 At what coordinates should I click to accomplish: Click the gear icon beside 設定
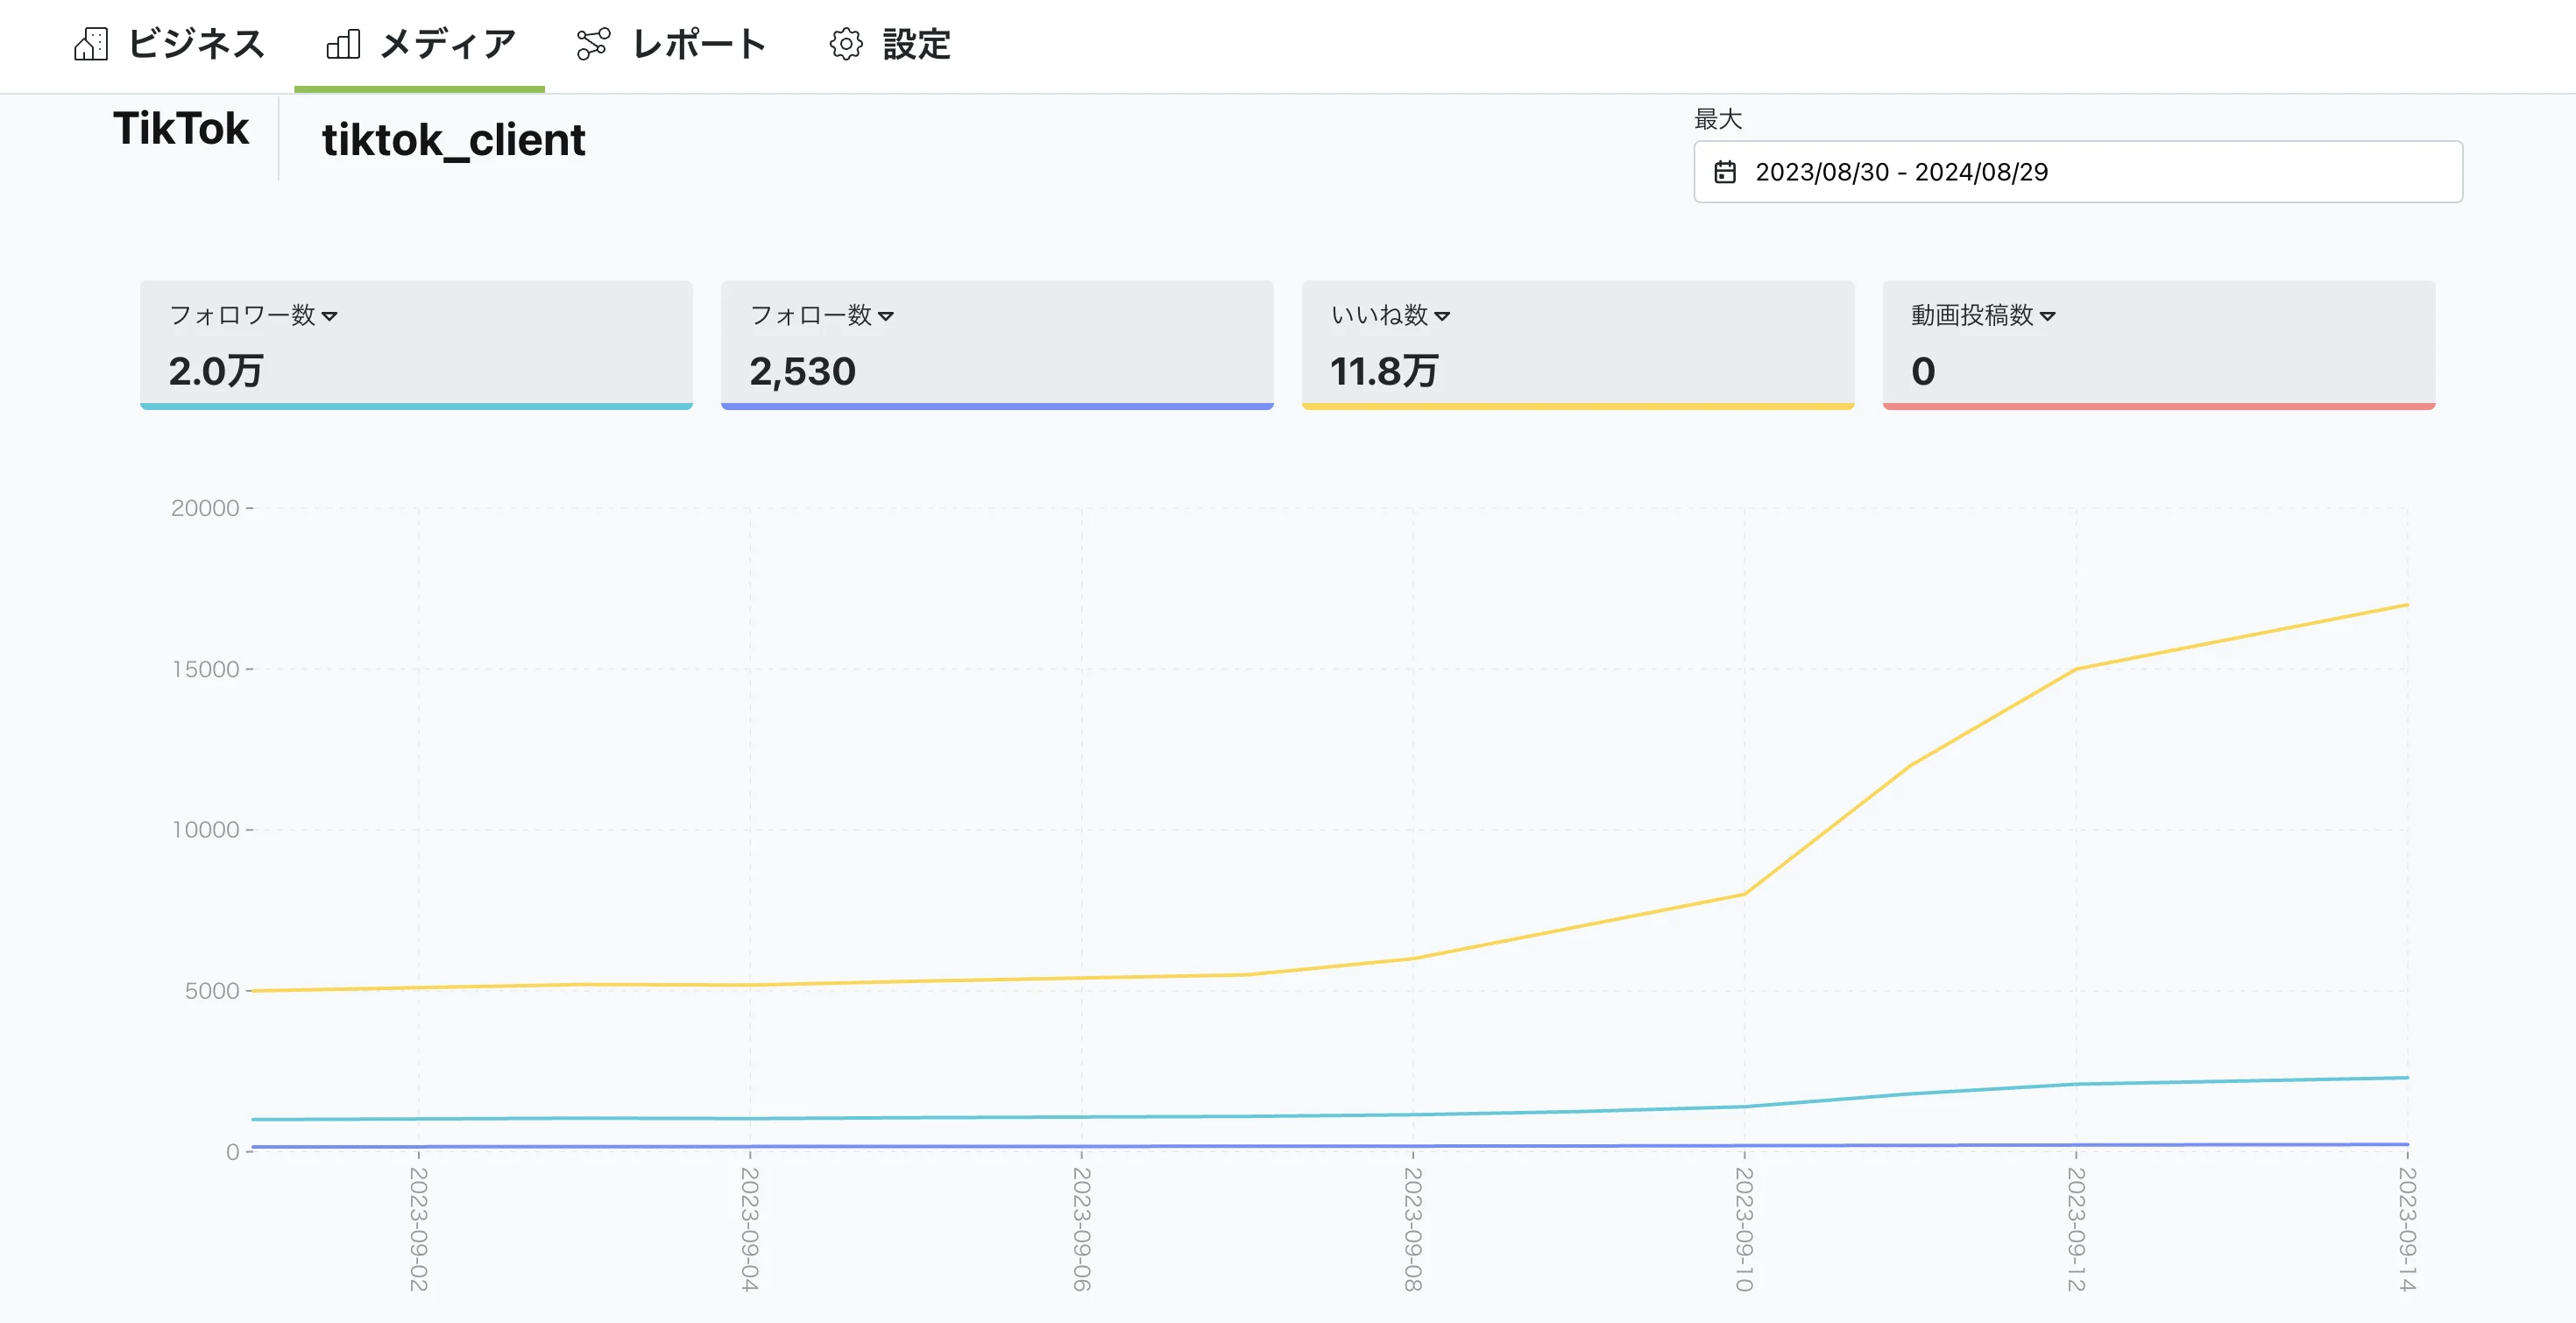click(846, 44)
